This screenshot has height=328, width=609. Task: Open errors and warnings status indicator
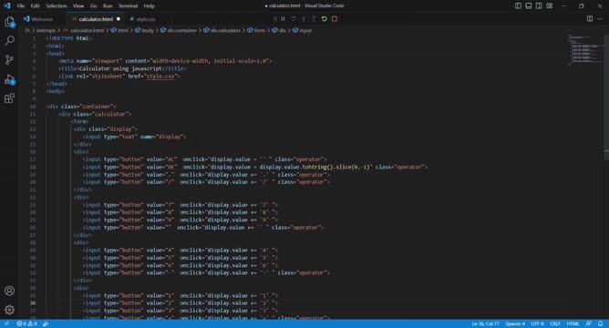[x=26, y=323]
